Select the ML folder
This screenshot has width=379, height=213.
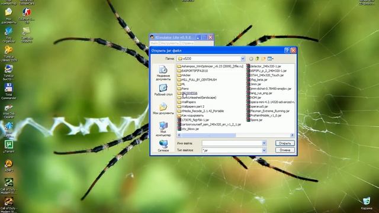tap(181, 84)
